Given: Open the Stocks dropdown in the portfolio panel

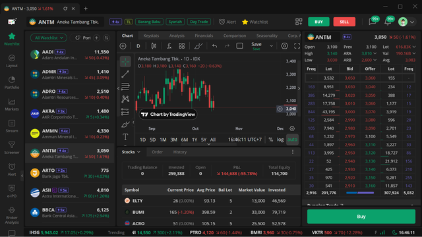Looking at the screenshot, I should coord(131,152).
